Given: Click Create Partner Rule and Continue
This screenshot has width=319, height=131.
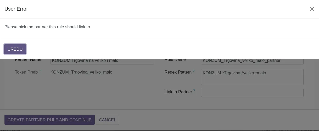Looking at the screenshot, I should click(49, 120).
